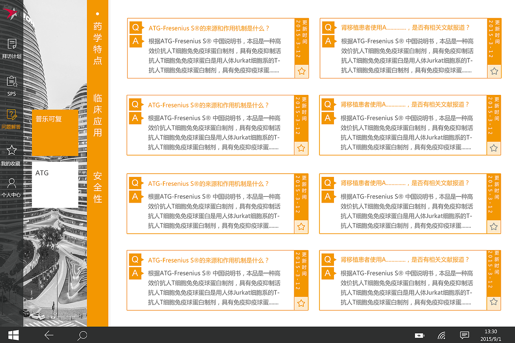Click 更新时间 2015-3-12 strip on top-row ATG-Fresenius card

[x=301, y=41]
